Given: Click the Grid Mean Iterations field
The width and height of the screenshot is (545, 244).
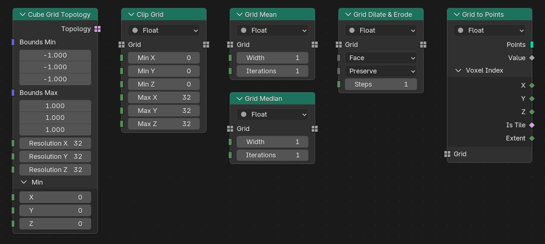Looking at the screenshot, I should (x=272, y=71).
